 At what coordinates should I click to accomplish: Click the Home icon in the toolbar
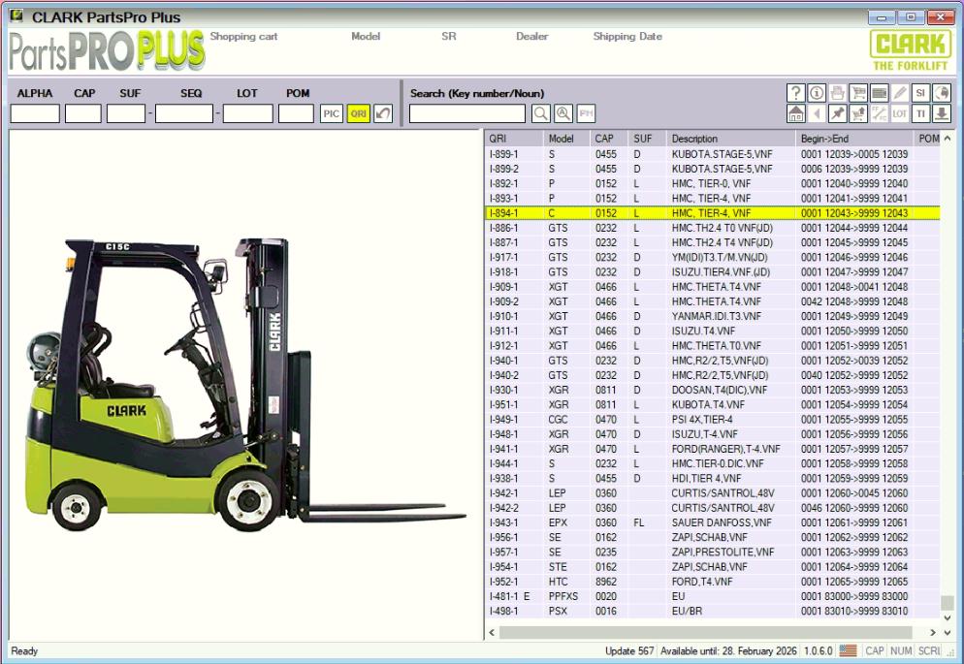tap(795, 112)
